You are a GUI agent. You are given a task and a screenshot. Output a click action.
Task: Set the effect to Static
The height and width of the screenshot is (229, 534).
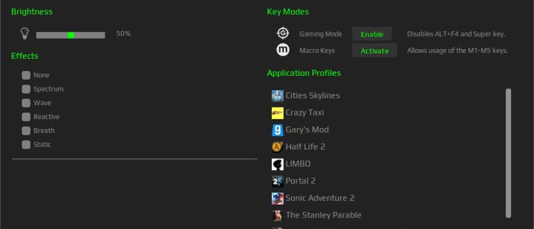[26, 144]
